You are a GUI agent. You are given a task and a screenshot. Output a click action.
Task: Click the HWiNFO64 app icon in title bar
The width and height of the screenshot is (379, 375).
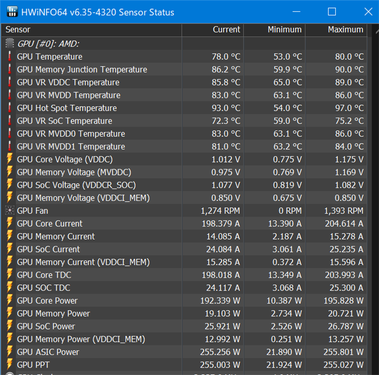click(12, 11)
